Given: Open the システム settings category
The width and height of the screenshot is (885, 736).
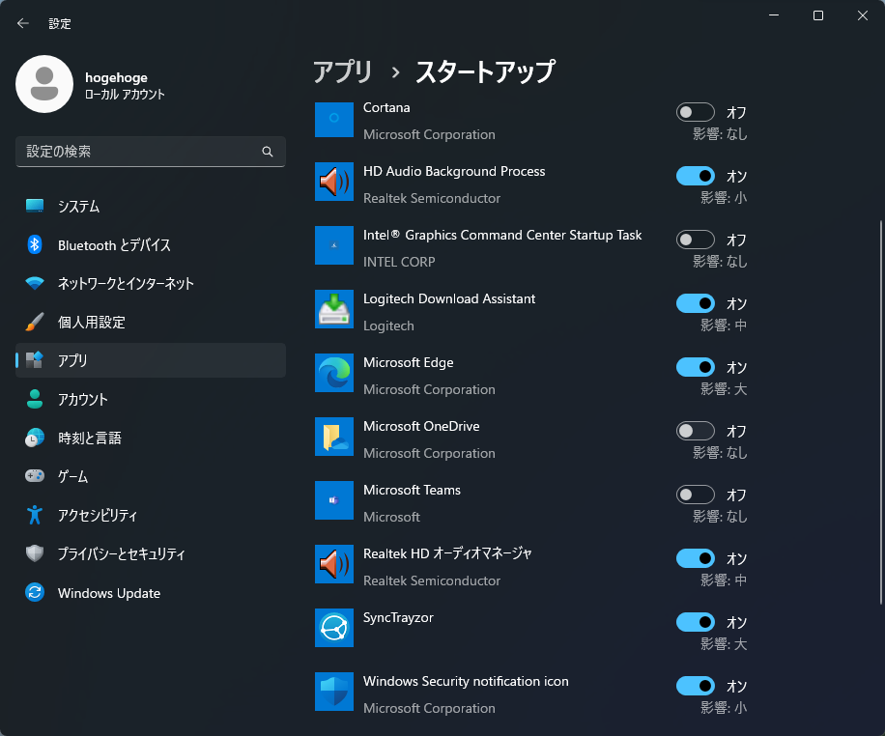Looking at the screenshot, I should 78,207.
